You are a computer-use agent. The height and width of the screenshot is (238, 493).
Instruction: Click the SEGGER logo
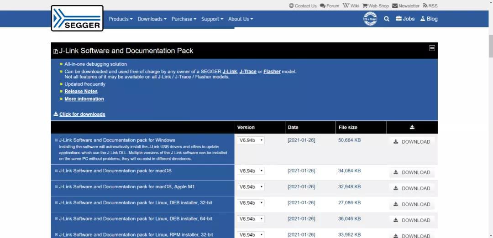point(77,19)
